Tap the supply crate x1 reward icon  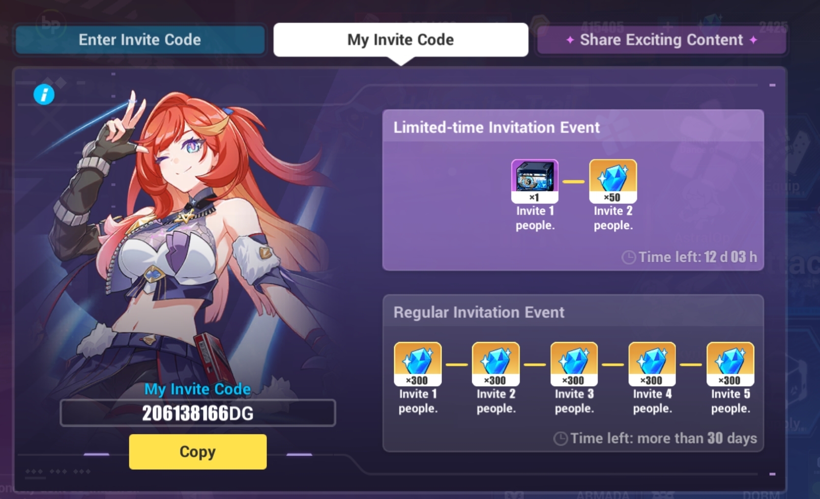click(x=535, y=181)
